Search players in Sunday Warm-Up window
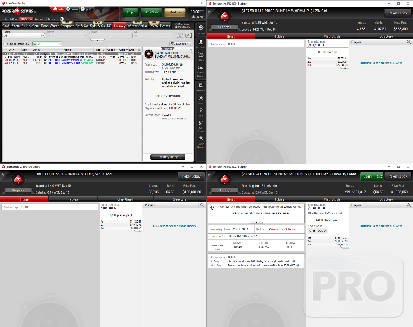This screenshot has width=413, height=327. click(x=408, y=42)
